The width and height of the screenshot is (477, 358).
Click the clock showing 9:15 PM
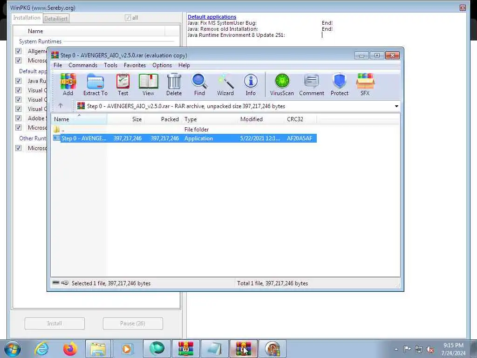[453, 345]
